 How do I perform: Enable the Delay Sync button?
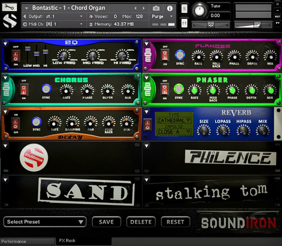[36, 122]
